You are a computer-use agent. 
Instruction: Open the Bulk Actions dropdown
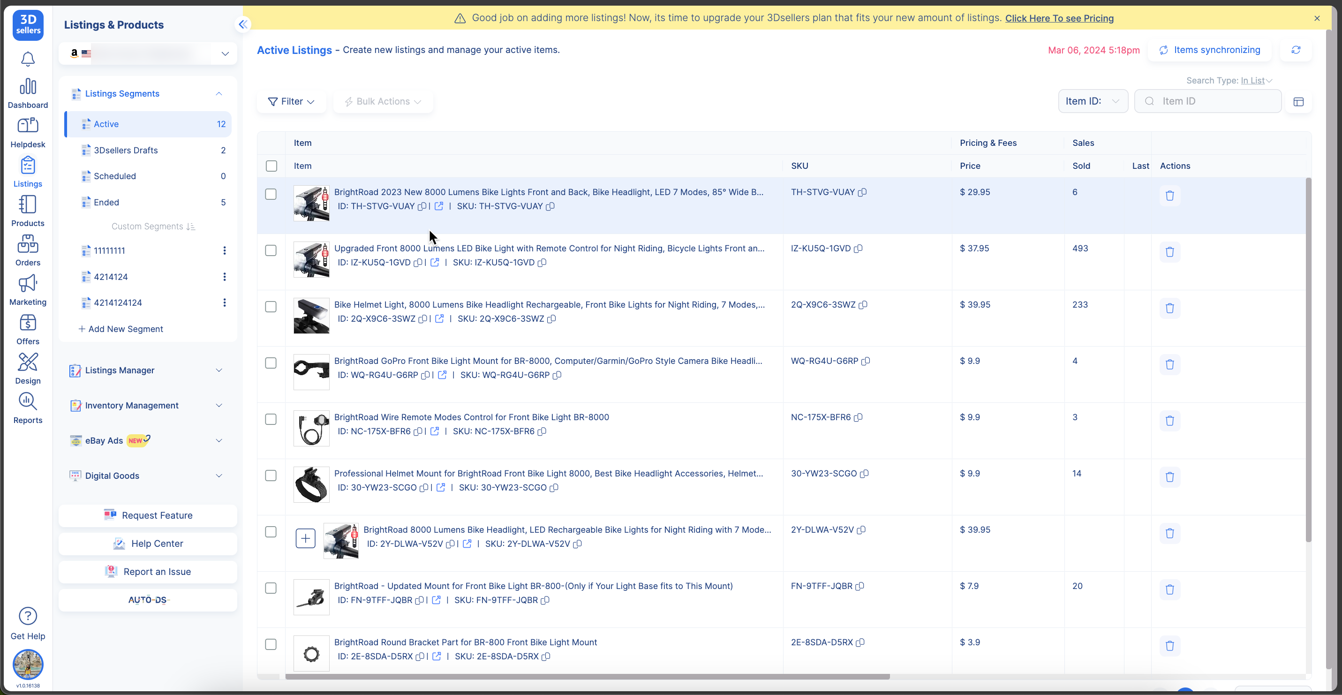pyautogui.click(x=383, y=102)
